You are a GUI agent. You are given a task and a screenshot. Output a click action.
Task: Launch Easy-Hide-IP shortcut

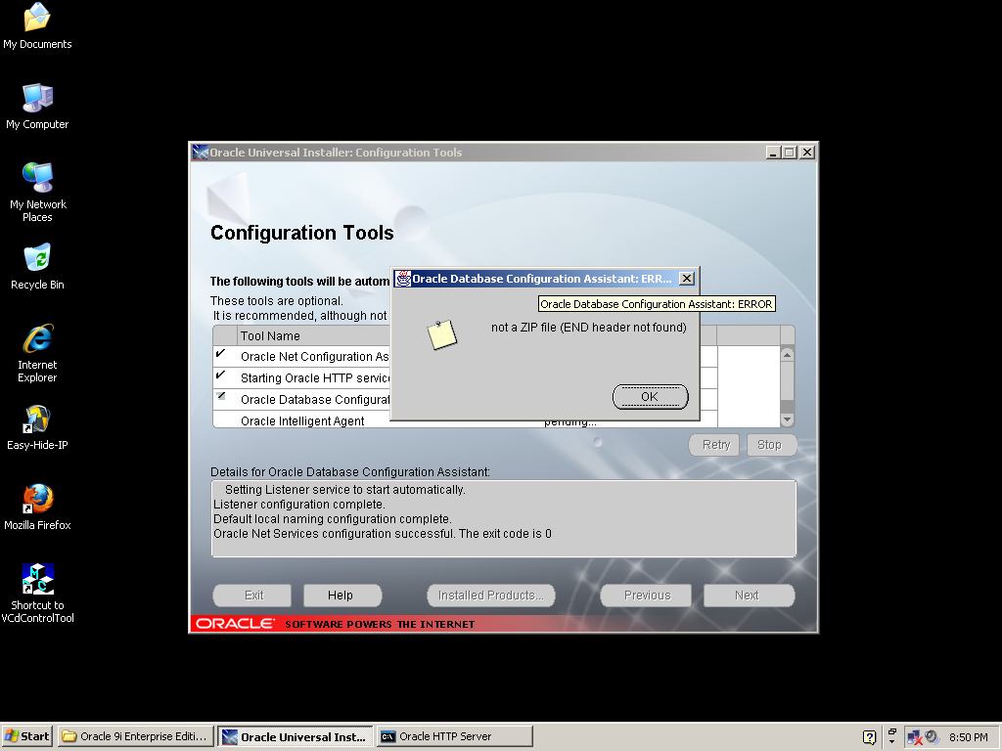[x=37, y=420]
